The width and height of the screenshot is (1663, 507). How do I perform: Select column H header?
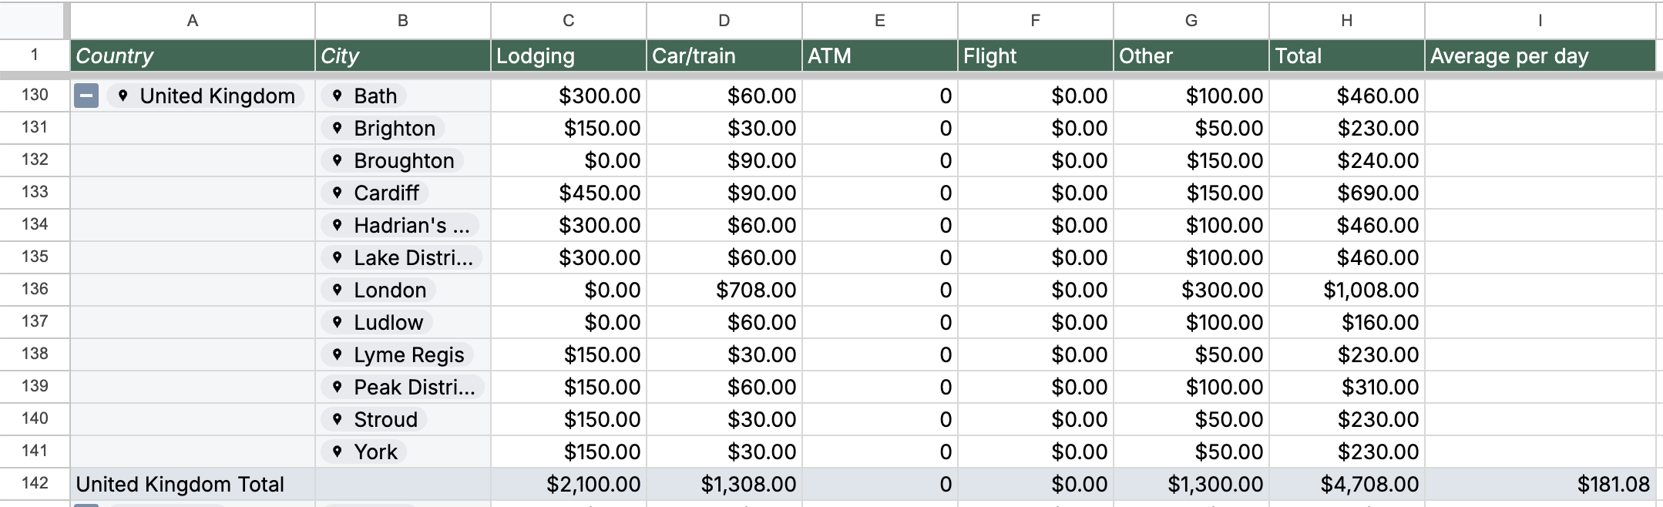[x=1346, y=21]
